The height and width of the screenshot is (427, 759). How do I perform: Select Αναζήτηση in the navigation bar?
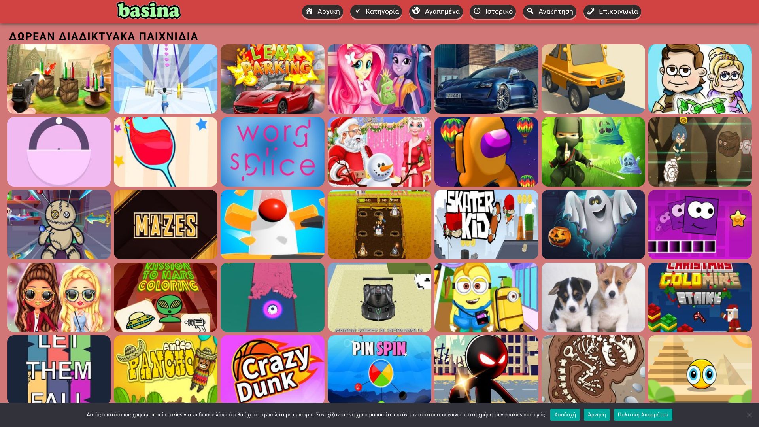(x=549, y=11)
